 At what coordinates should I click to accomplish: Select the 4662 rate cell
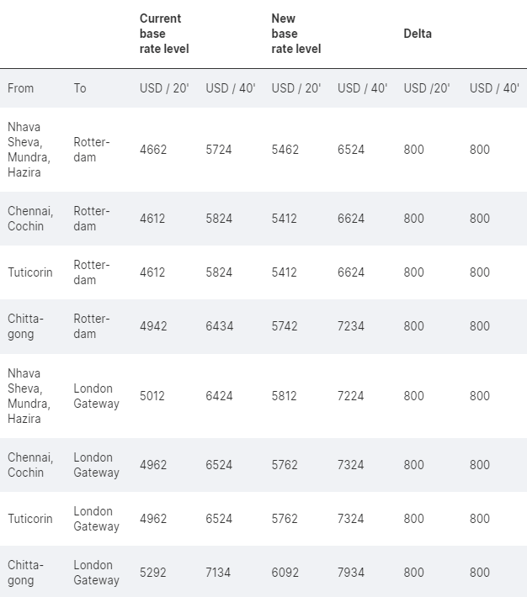click(x=153, y=150)
